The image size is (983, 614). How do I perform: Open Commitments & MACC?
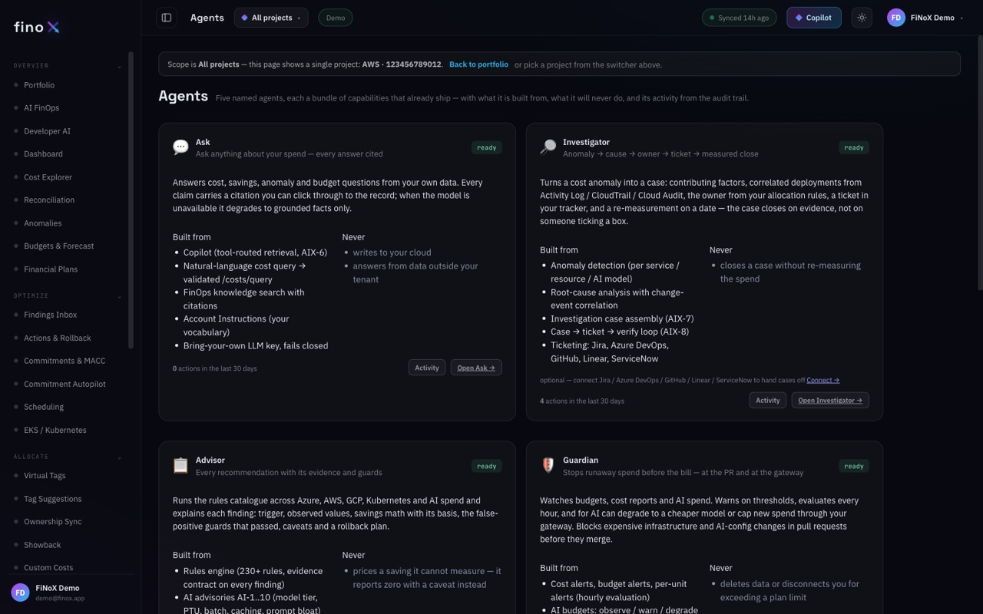[x=65, y=361]
